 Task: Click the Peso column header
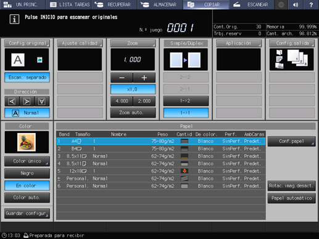coord(163,134)
